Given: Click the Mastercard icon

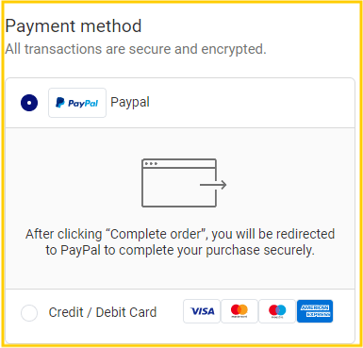Looking at the screenshot, I should point(239,311).
